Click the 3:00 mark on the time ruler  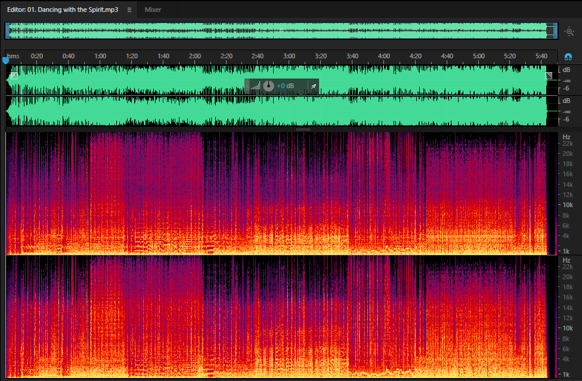[x=289, y=56]
